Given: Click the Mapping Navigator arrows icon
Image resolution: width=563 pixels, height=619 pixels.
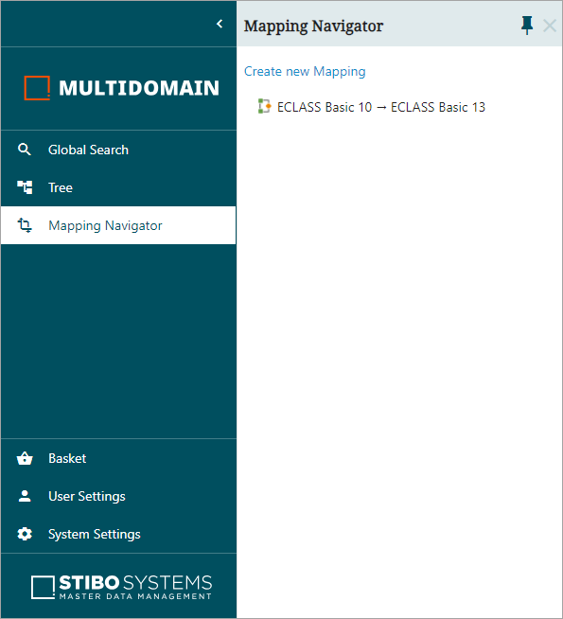Looking at the screenshot, I should (x=25, y=225).
